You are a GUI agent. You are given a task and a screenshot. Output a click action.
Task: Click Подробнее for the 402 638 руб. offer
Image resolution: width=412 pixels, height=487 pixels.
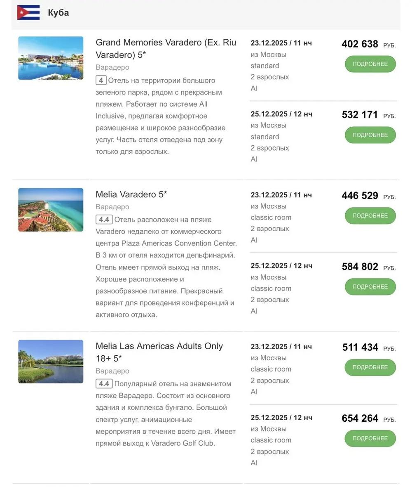(x=370, y=64)
